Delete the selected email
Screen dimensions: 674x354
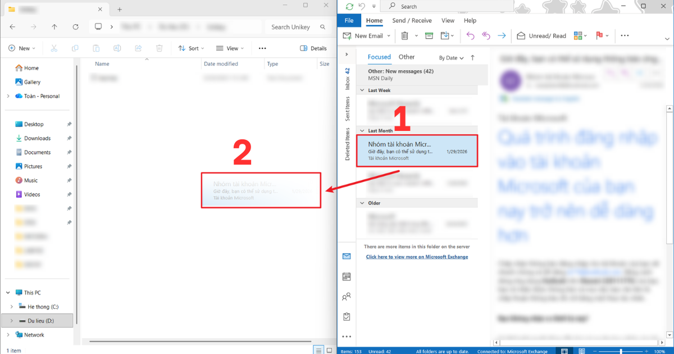tap(406, 35)
